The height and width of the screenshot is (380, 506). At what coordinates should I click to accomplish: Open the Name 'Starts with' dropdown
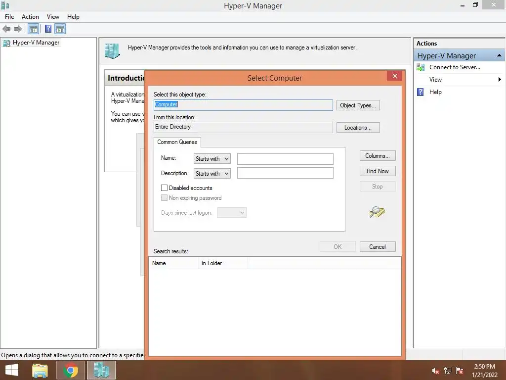212,159
